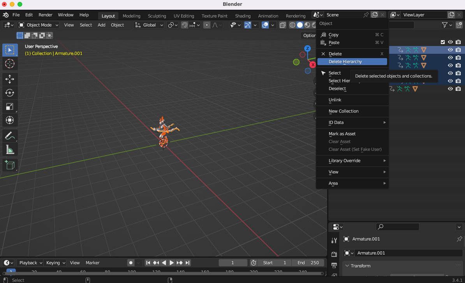Switch to solid shading
This screenshot has height=283, width=465.
click(300, 25)
